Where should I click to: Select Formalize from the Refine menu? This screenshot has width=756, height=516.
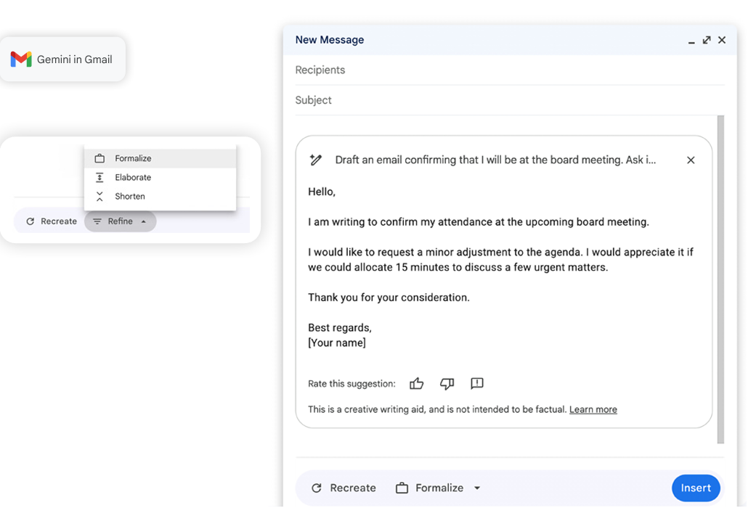pos(133,158)
